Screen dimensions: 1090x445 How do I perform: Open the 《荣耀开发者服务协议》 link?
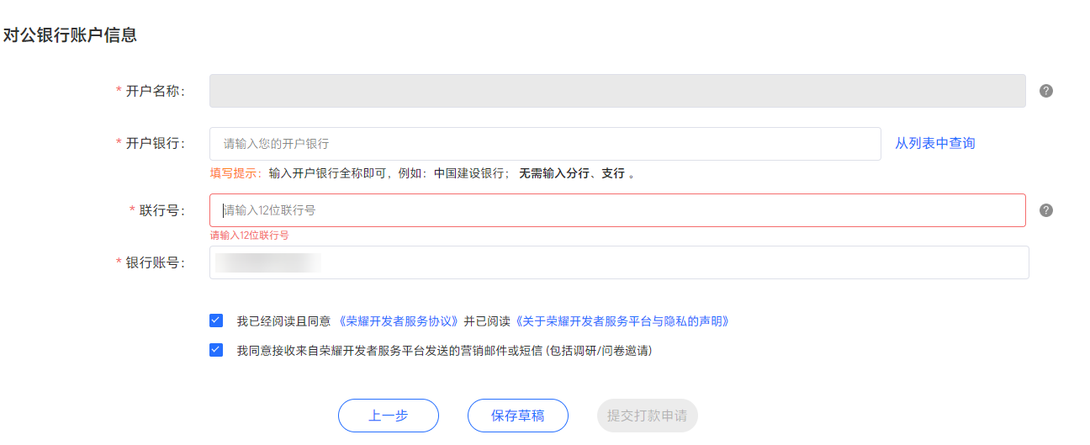pyautogui.click(x=399, y=321)
